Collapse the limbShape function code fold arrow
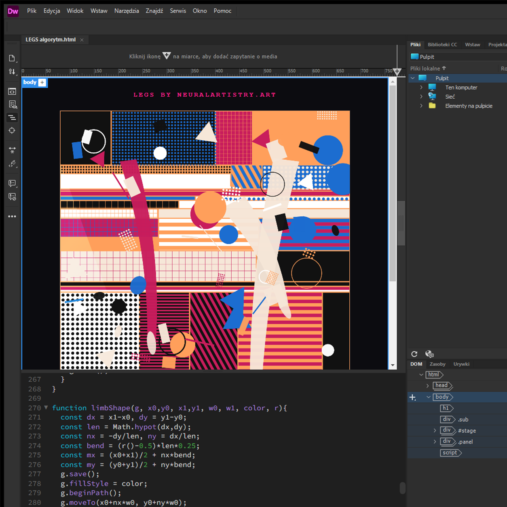This screenshot has width=507, height=507. coord(46,408)
